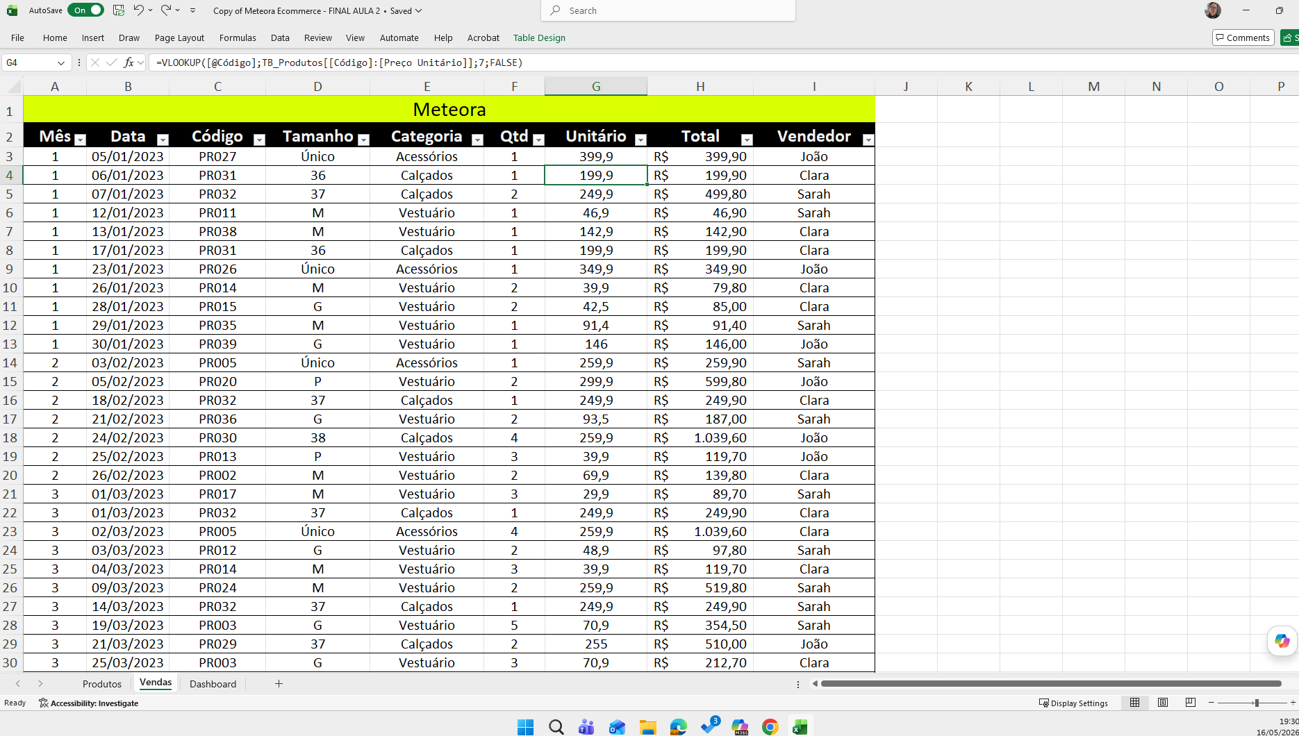Open Windows Start menu
Viewport: 1299px width, 736px height.
click(x=526, y=727)
